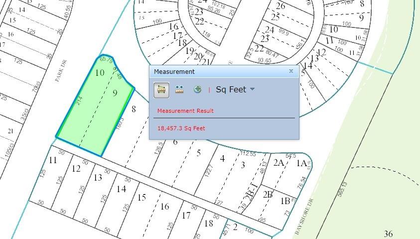This screenshot has height=239, width=420.
Task: Click the '99.9' dimension label
Action: [283, 32]
